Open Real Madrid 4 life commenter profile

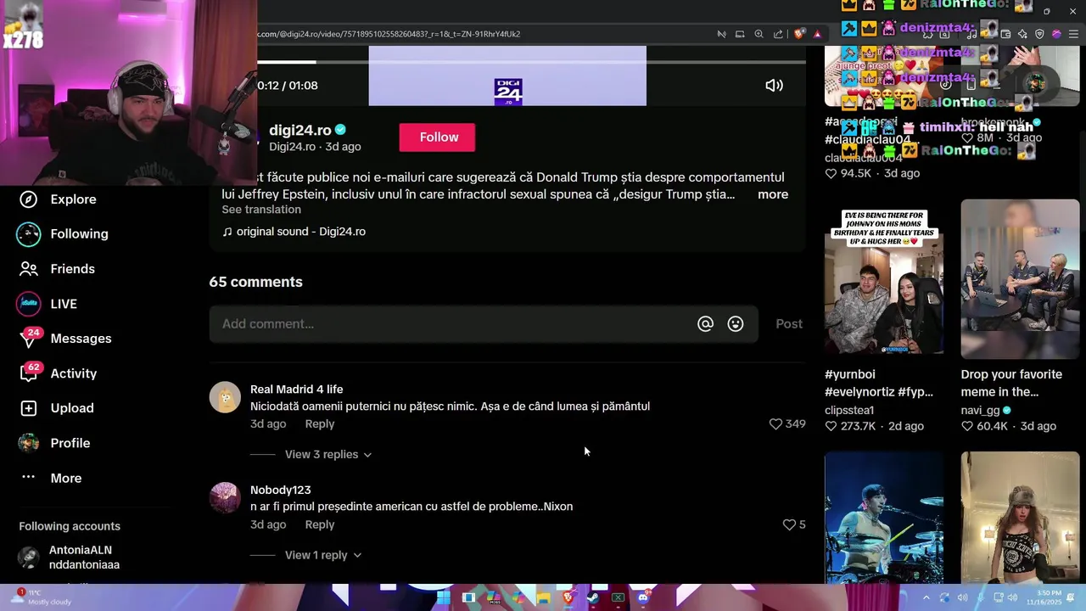(296, 390)
